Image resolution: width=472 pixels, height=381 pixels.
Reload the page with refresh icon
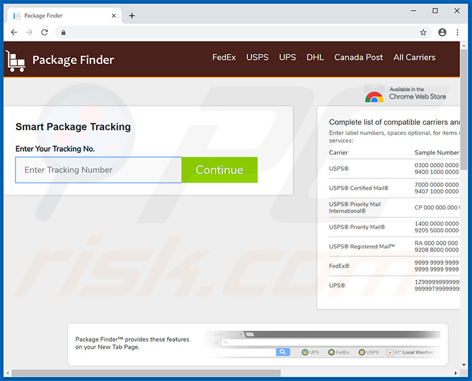pyautogui.click(x=45, y=32)
